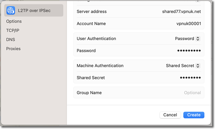Viewport: 215px width, 129px height.
Task: Click the Account Name label
Action: pos(91,24)
